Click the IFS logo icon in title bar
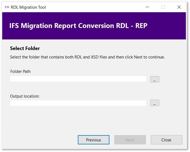 pyautogui.click(x=7, y=7)
